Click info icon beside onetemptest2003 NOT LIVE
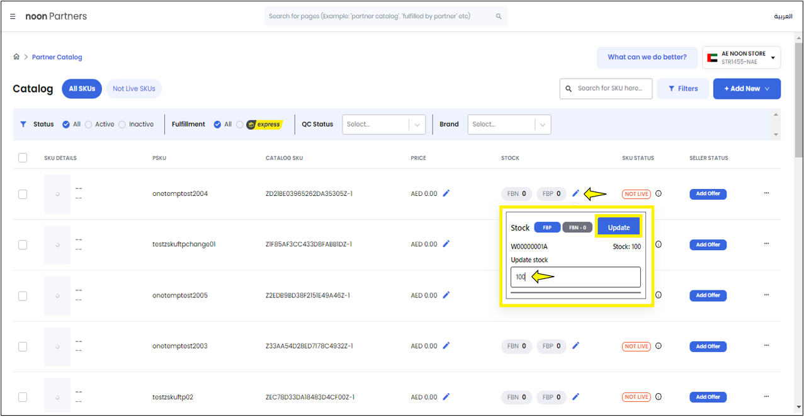This screenshot has height=417, width=804. 659,346
